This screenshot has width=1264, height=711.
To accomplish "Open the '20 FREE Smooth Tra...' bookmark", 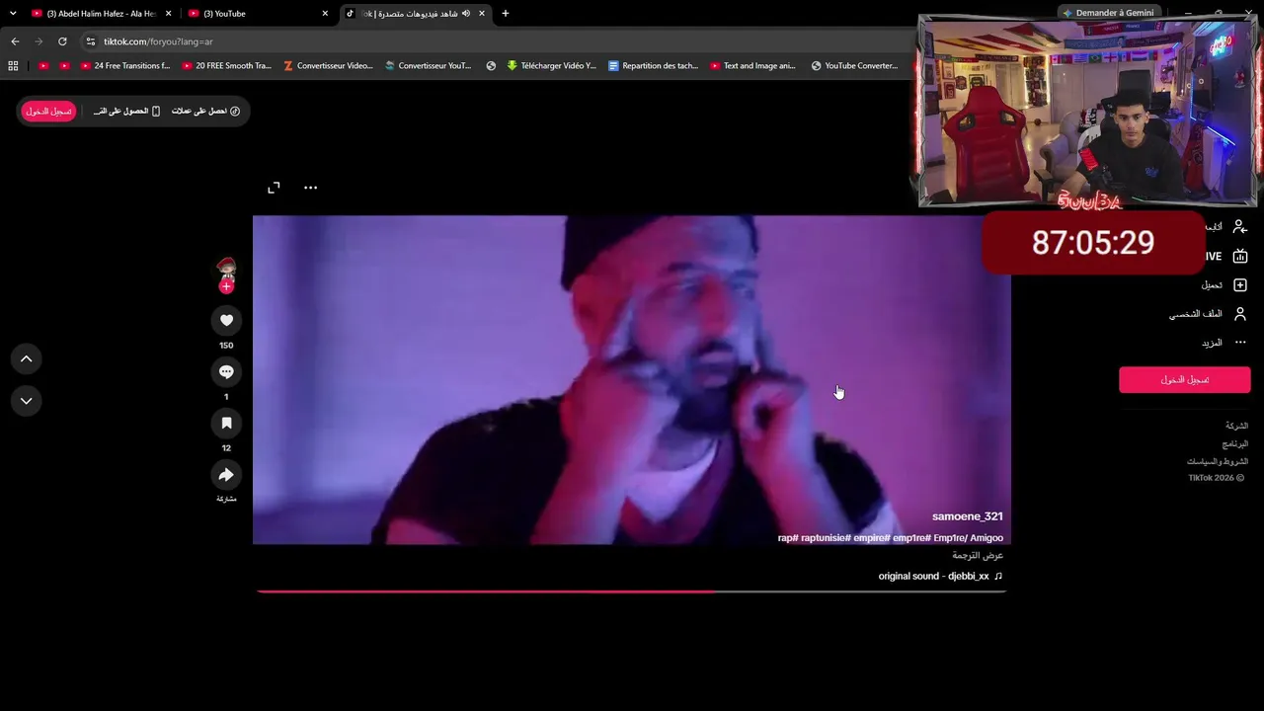I will (x=226, y=66).
